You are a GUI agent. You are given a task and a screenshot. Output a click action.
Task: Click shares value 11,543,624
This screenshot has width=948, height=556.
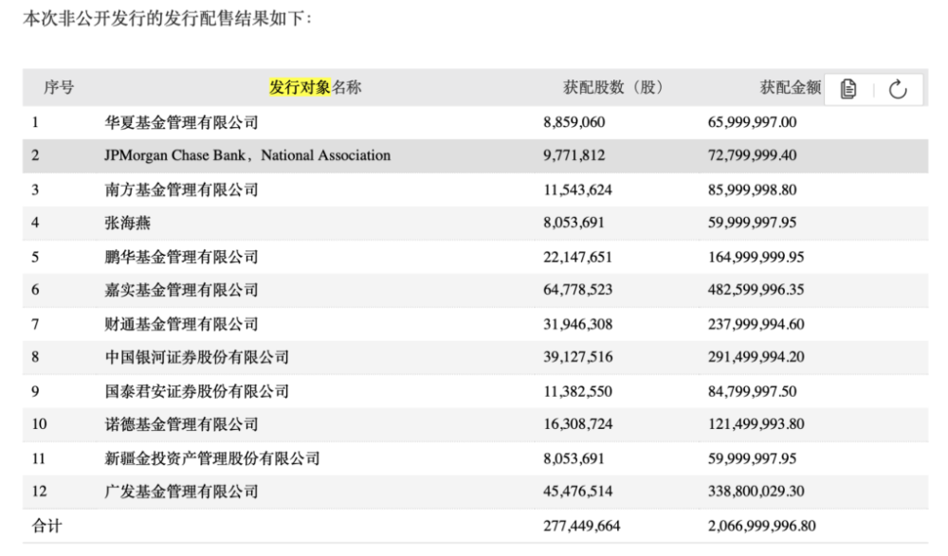click(x=577, y=189)
